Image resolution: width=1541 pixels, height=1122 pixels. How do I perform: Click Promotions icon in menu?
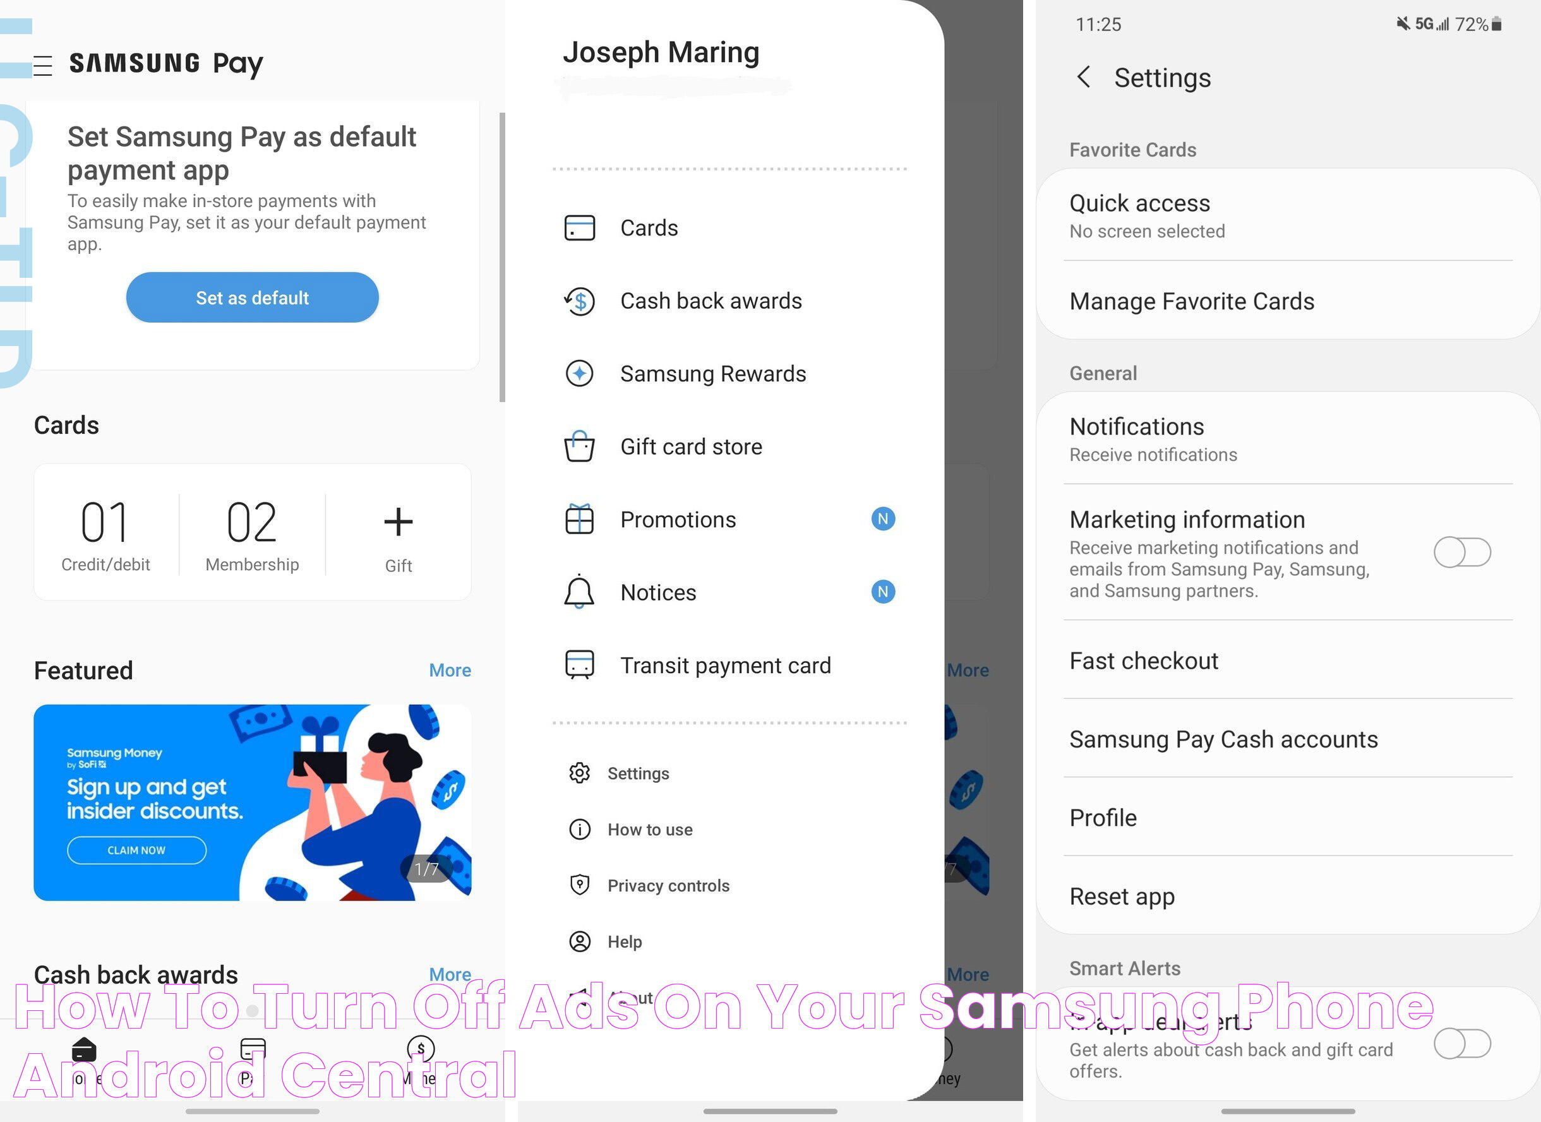579,518
